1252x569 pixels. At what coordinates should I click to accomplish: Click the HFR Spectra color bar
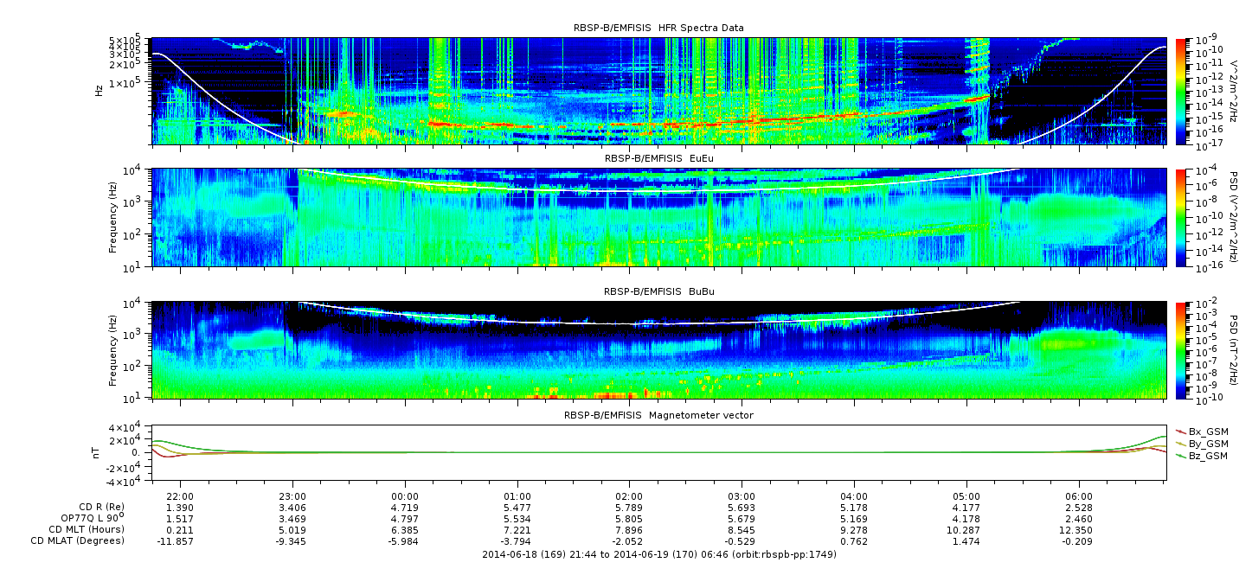pyautogui.click(x=1182, y=91)
